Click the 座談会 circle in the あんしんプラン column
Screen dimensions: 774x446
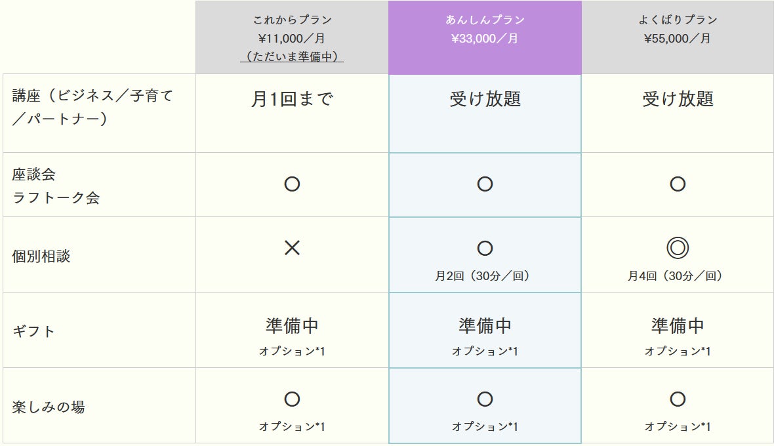click(485, 184)
